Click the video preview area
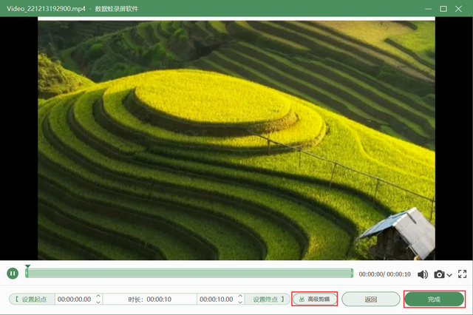 click(x=236, y=138)
